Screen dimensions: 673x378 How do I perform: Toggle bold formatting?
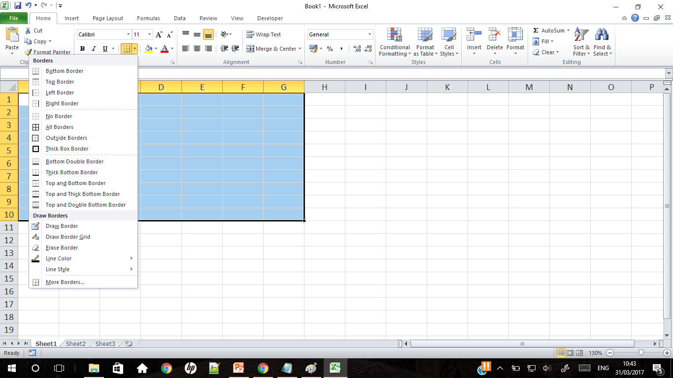[x=82, y=49]
